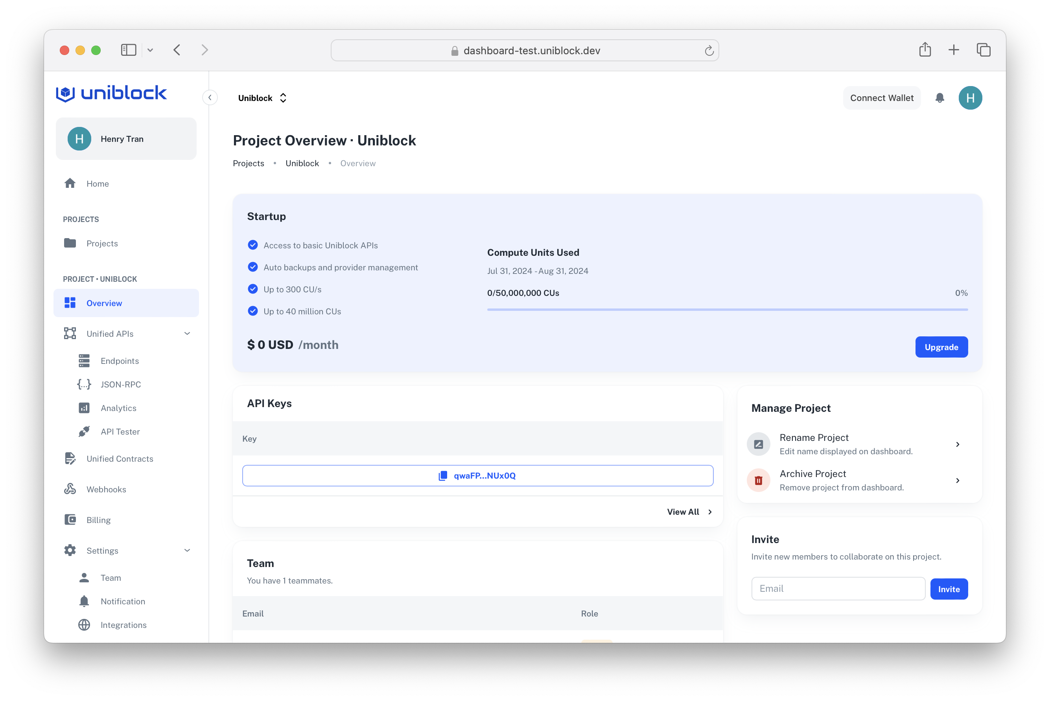Click the Connect Wallet button icon

882,98
